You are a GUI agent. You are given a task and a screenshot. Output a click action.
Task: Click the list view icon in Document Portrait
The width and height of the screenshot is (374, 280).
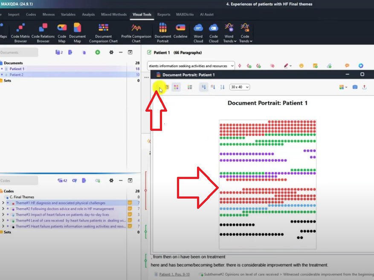(x=190, y=87)
